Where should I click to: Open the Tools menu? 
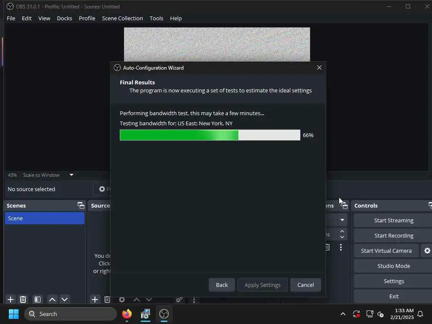click(156, 18)
